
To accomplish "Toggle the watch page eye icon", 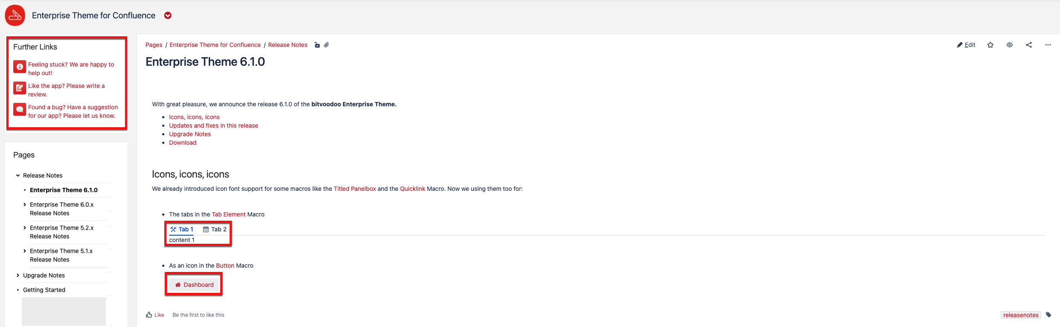I will (1010, 45).
